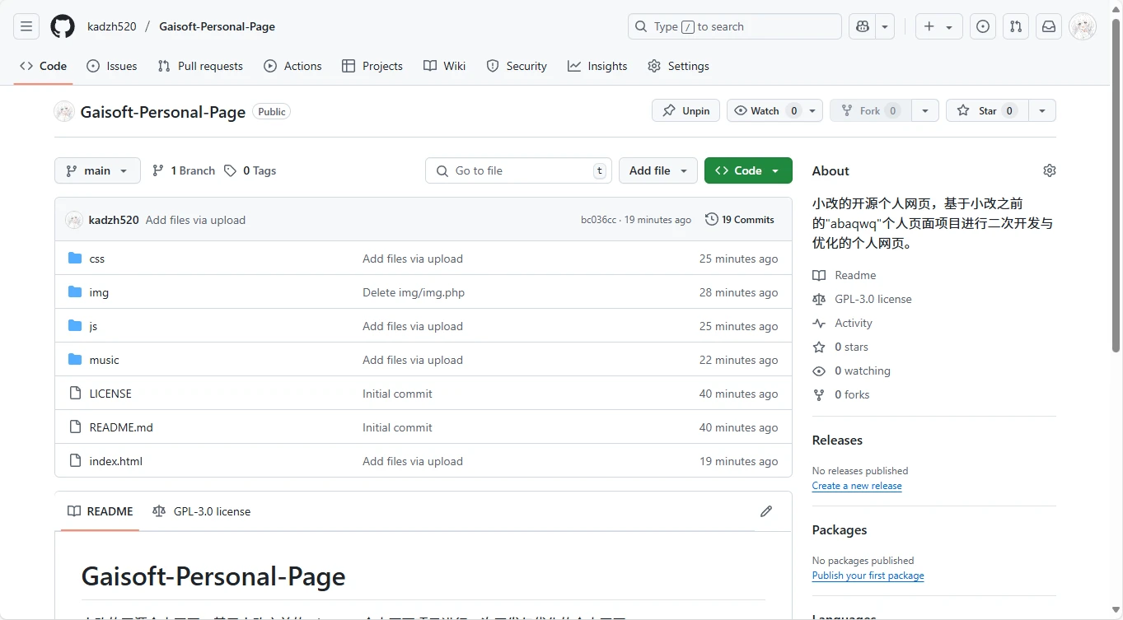View 0 stars in About sidebar
This screenshot has width=1123, height=620.
coord(840,347)
